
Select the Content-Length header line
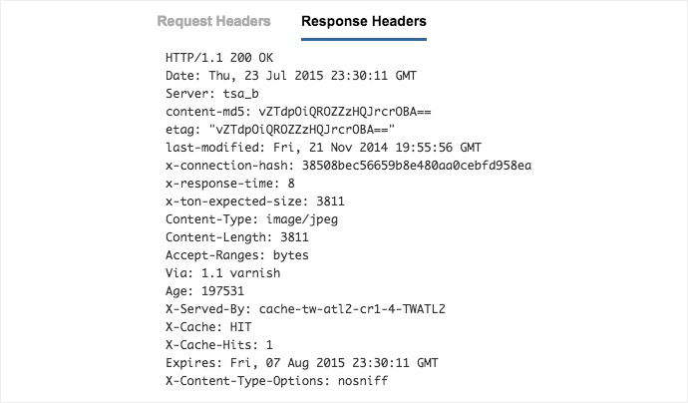click(237, 237)
